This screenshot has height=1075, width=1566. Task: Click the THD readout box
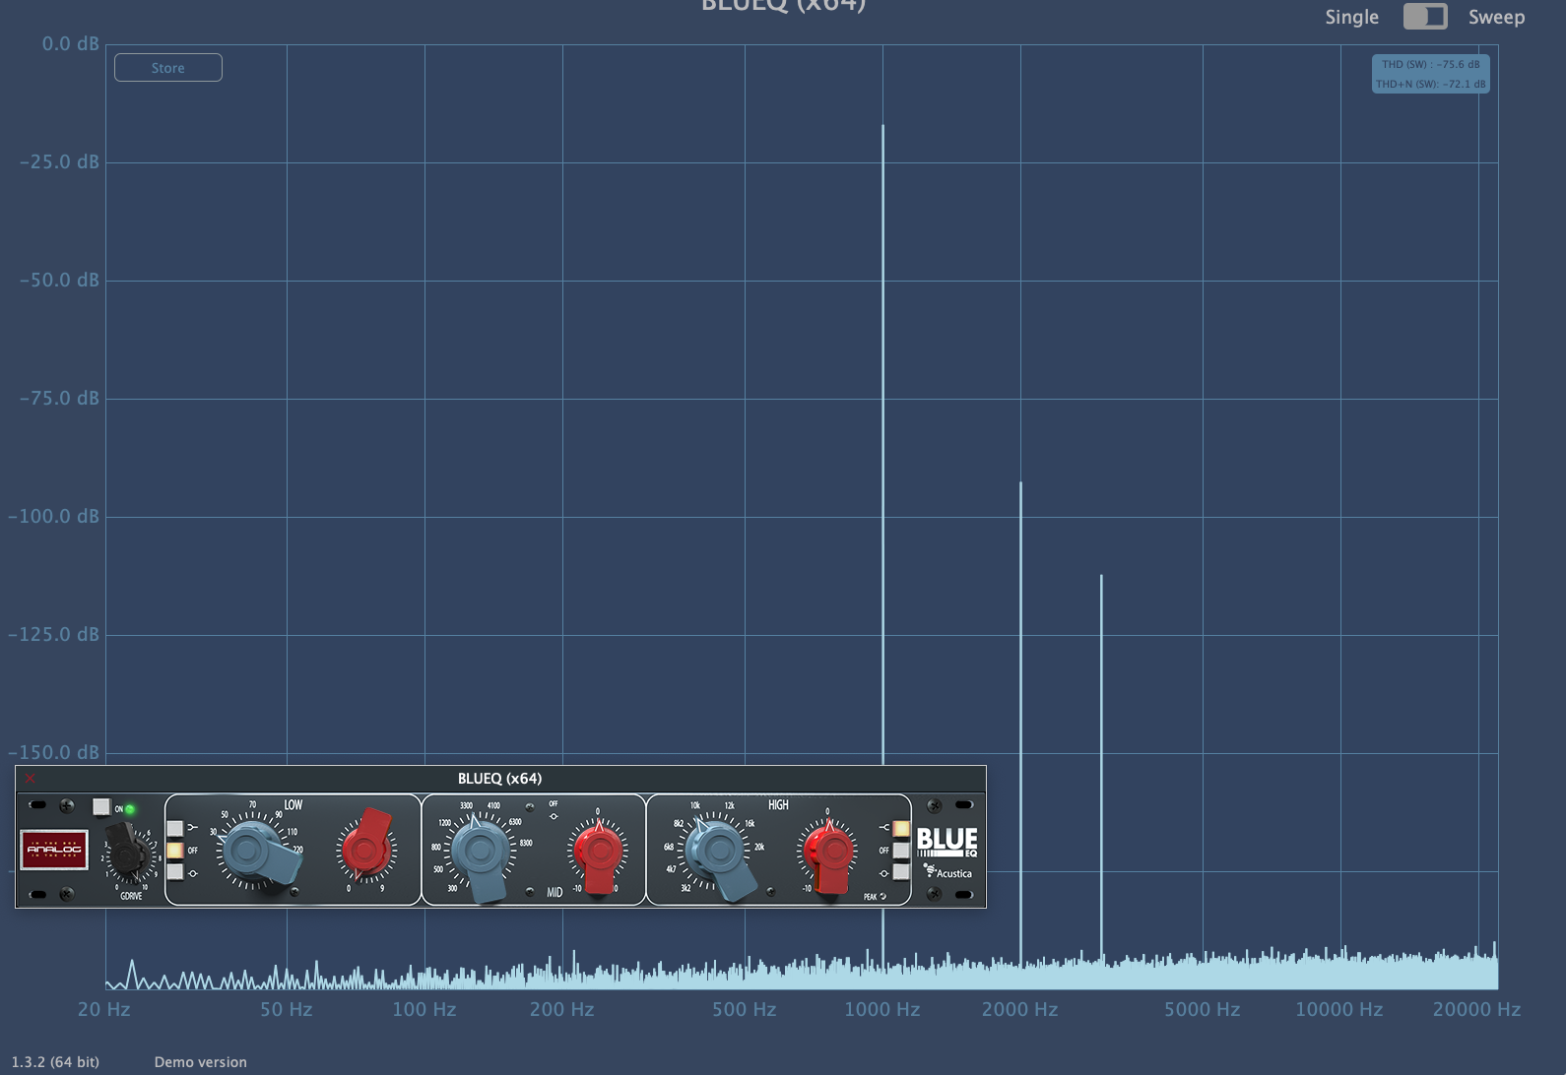(1431, 74)
